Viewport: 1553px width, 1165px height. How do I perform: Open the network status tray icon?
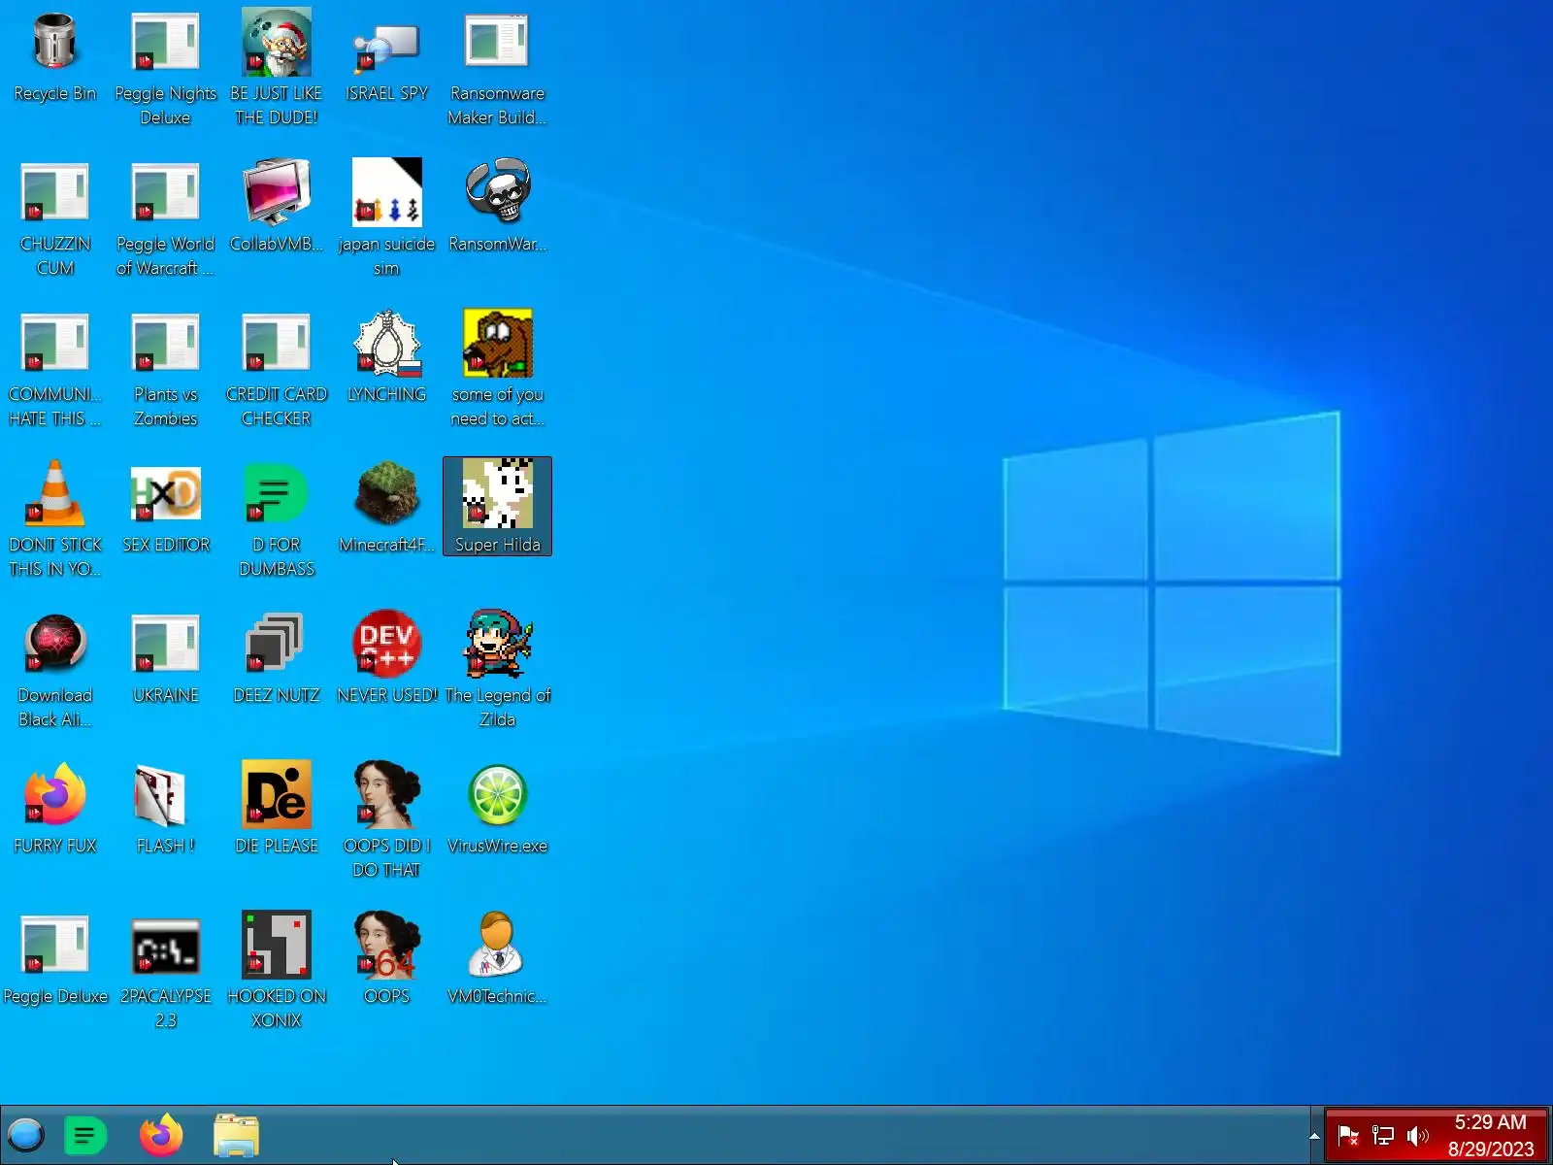(x=1383, y=1135)
